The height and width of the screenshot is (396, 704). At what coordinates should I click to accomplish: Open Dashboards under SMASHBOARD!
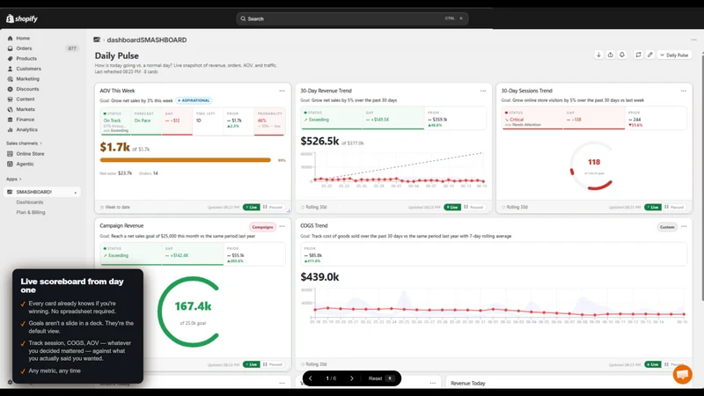[x=30, y=202]
